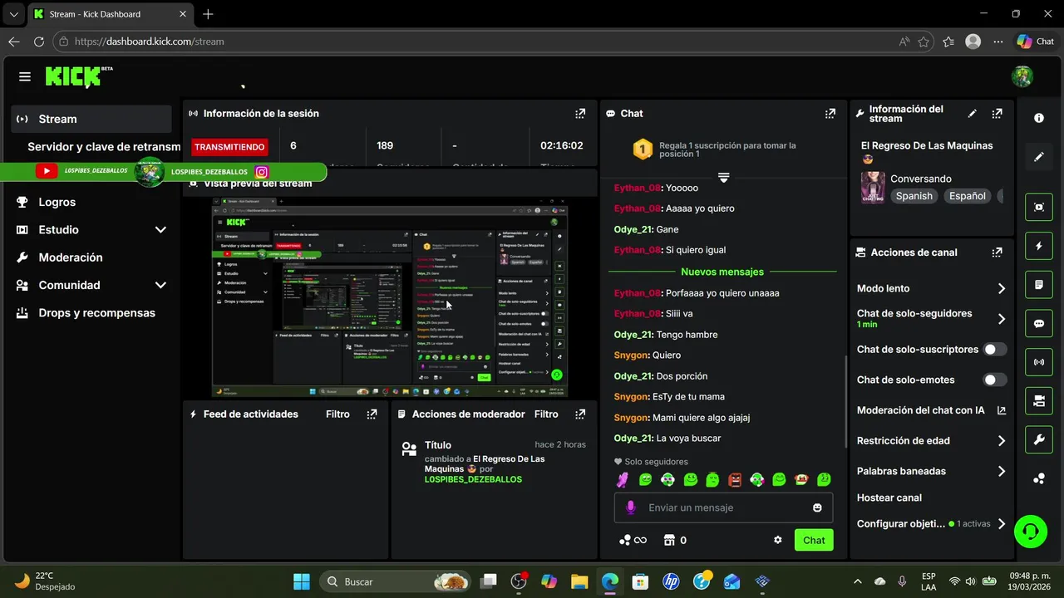Toggle the lightning bolt icon in right sidebar

pyautogui.click(x=1039, y=246)
